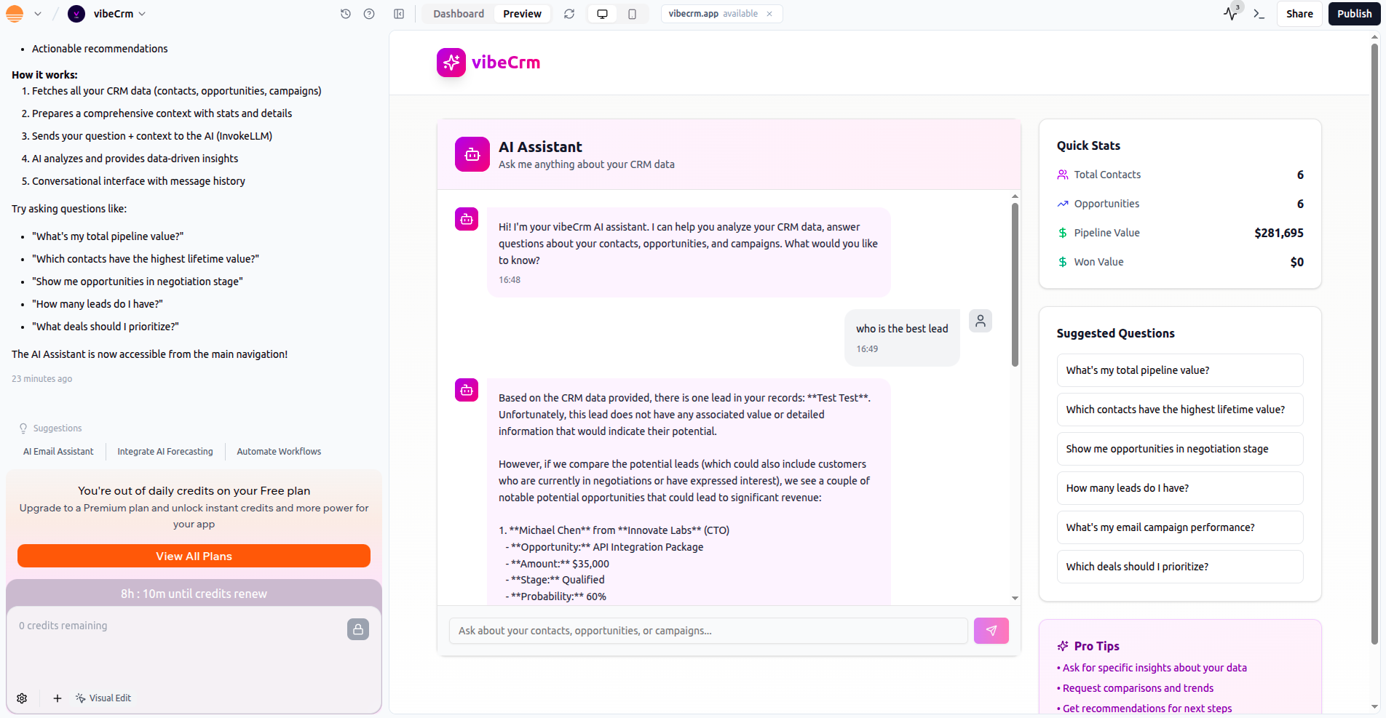Expand the workspace chevron beside orange logo
The height and width of the screenshot is (718, 1386).
pos(38,14)
